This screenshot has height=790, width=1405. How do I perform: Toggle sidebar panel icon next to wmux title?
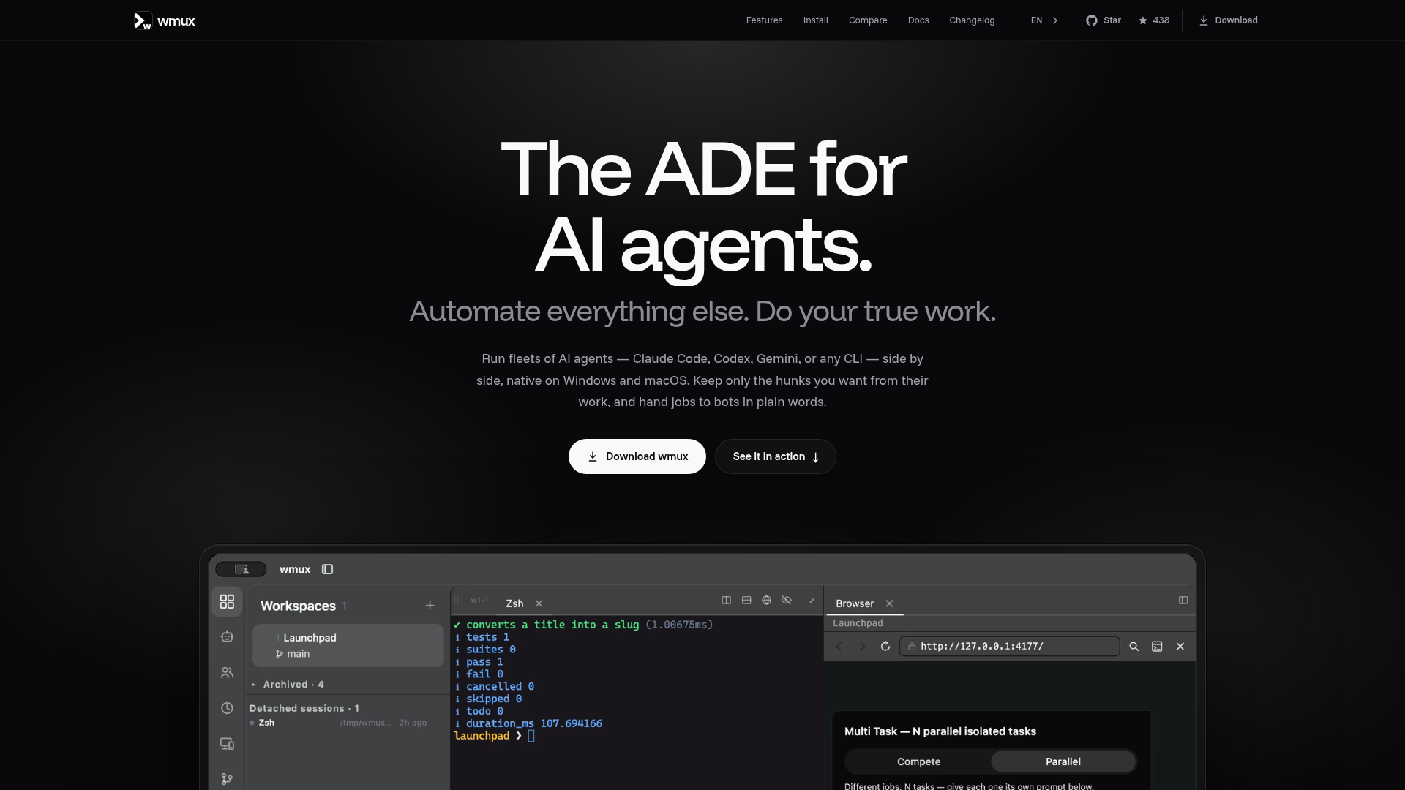click(x=328, y=569)
